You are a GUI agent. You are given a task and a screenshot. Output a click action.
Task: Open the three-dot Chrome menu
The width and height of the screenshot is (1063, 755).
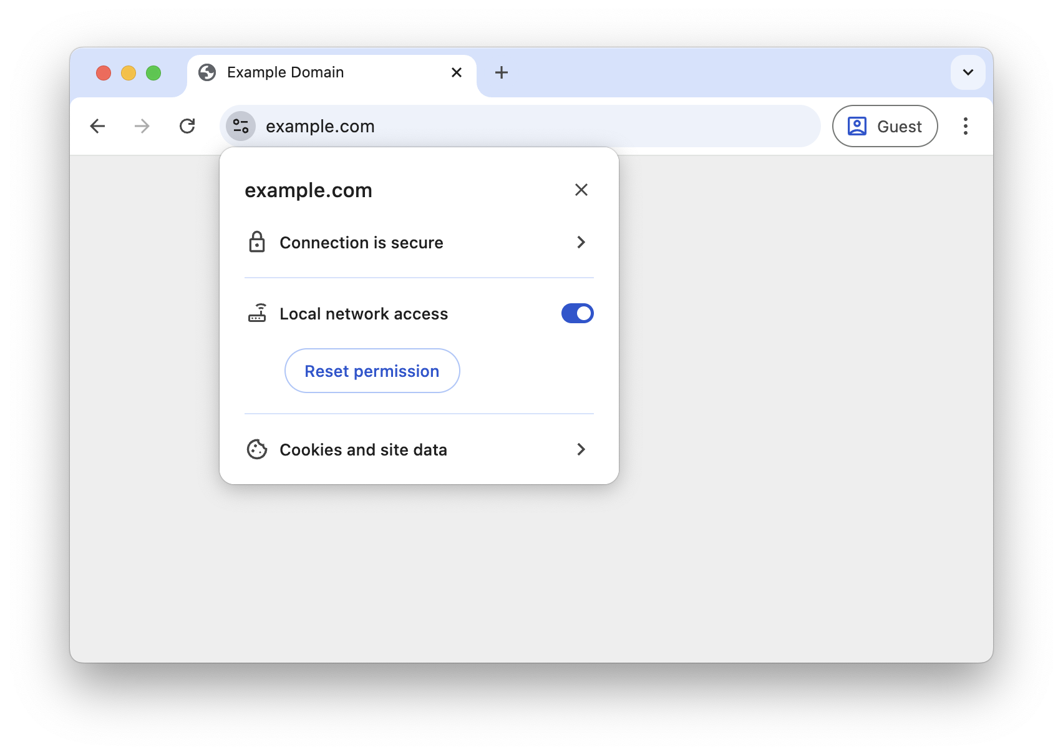965,126
